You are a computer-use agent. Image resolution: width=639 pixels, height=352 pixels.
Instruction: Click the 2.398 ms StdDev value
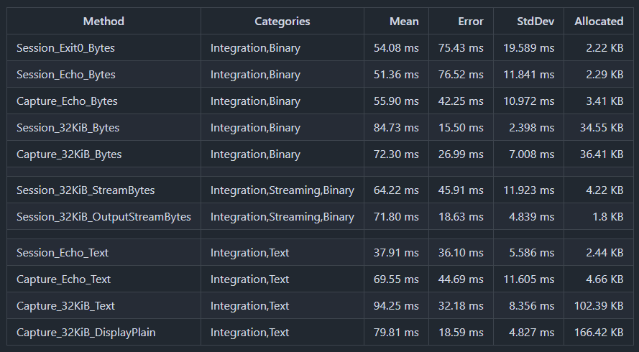[x=531, y=128]
